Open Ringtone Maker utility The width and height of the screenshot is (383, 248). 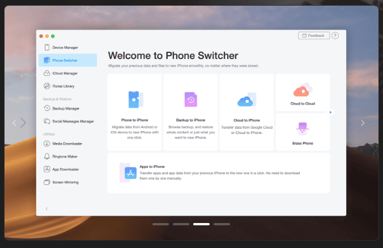pyautogui.click(x=67, y=157)
